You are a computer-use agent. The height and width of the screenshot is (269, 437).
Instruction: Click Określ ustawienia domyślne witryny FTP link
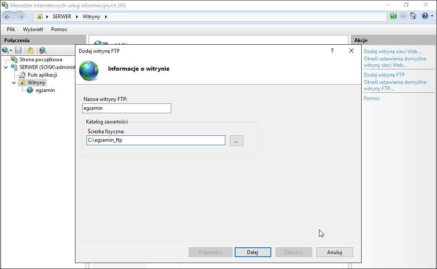(395, 85)
